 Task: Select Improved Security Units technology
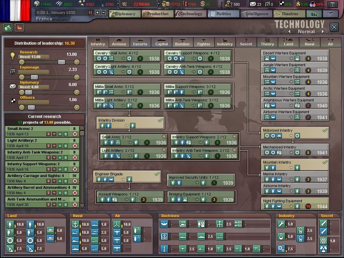point(201,180)
